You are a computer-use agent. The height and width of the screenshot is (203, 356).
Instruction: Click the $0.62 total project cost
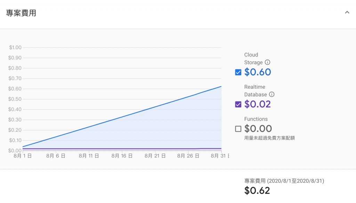tap(257, 191)
